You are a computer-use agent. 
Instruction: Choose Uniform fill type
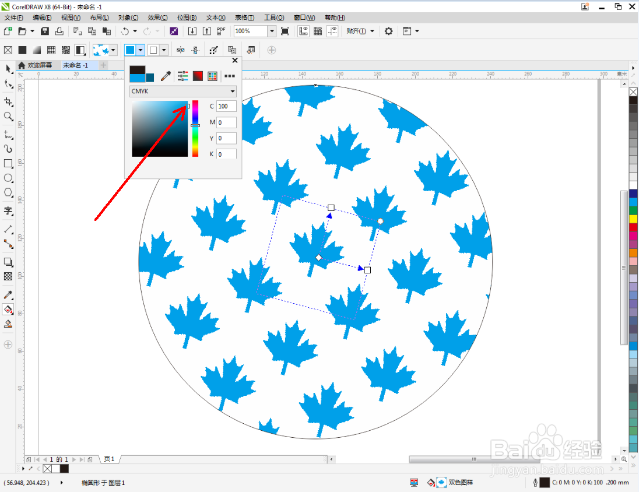(22, 50)
